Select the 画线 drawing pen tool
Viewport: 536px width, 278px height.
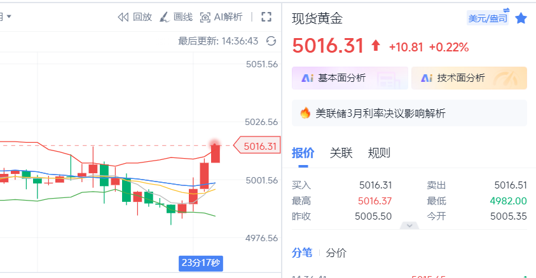(x=165, y=17)
